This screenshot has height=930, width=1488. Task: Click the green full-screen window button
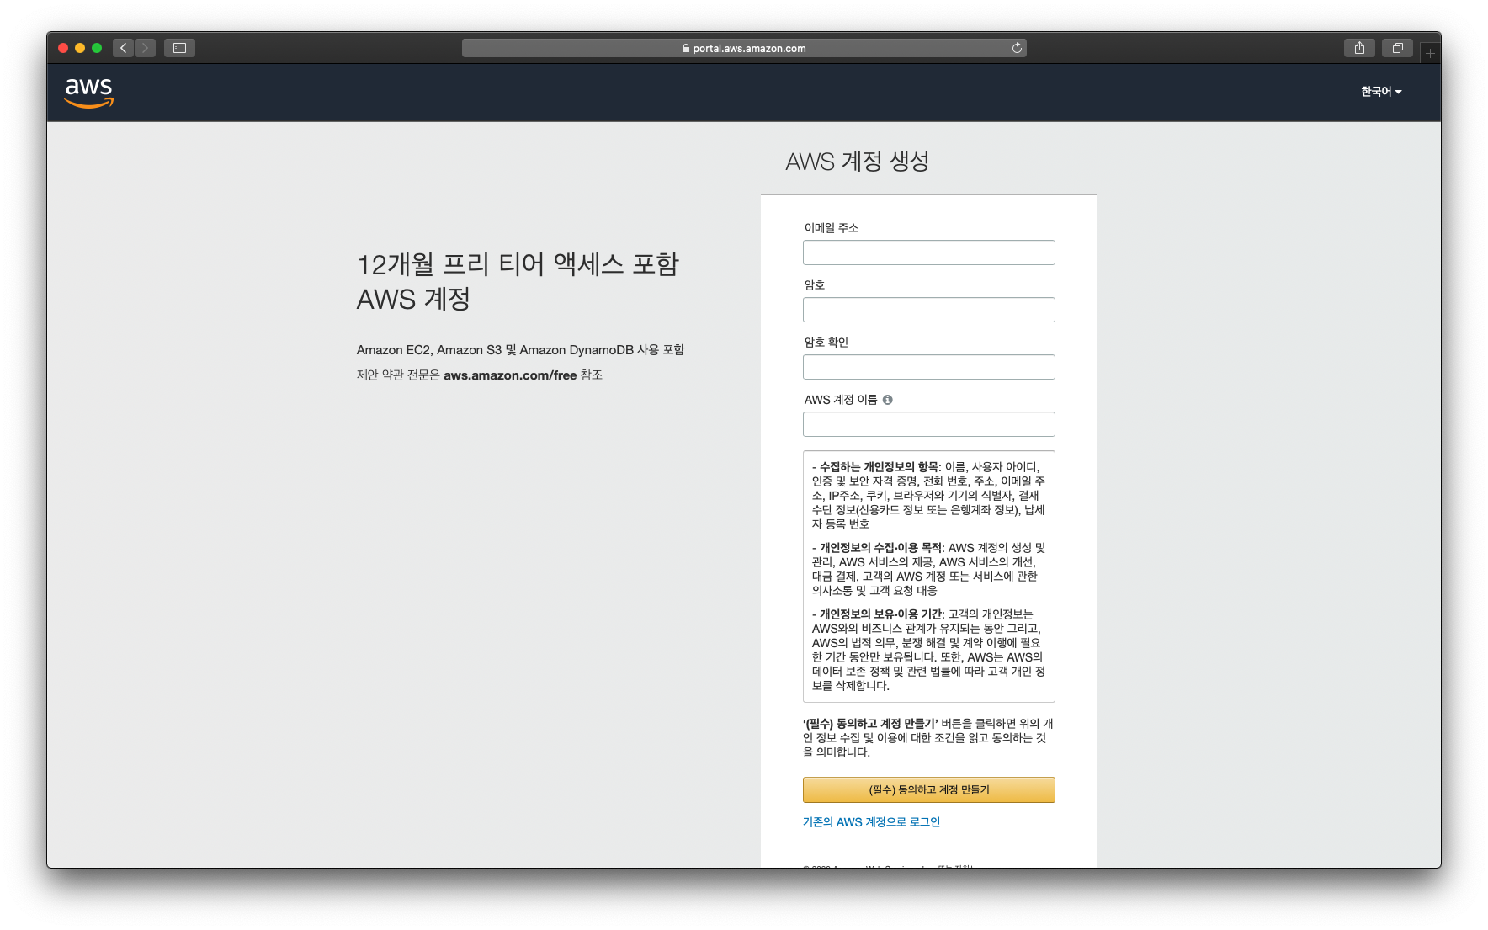pos(97,48)
